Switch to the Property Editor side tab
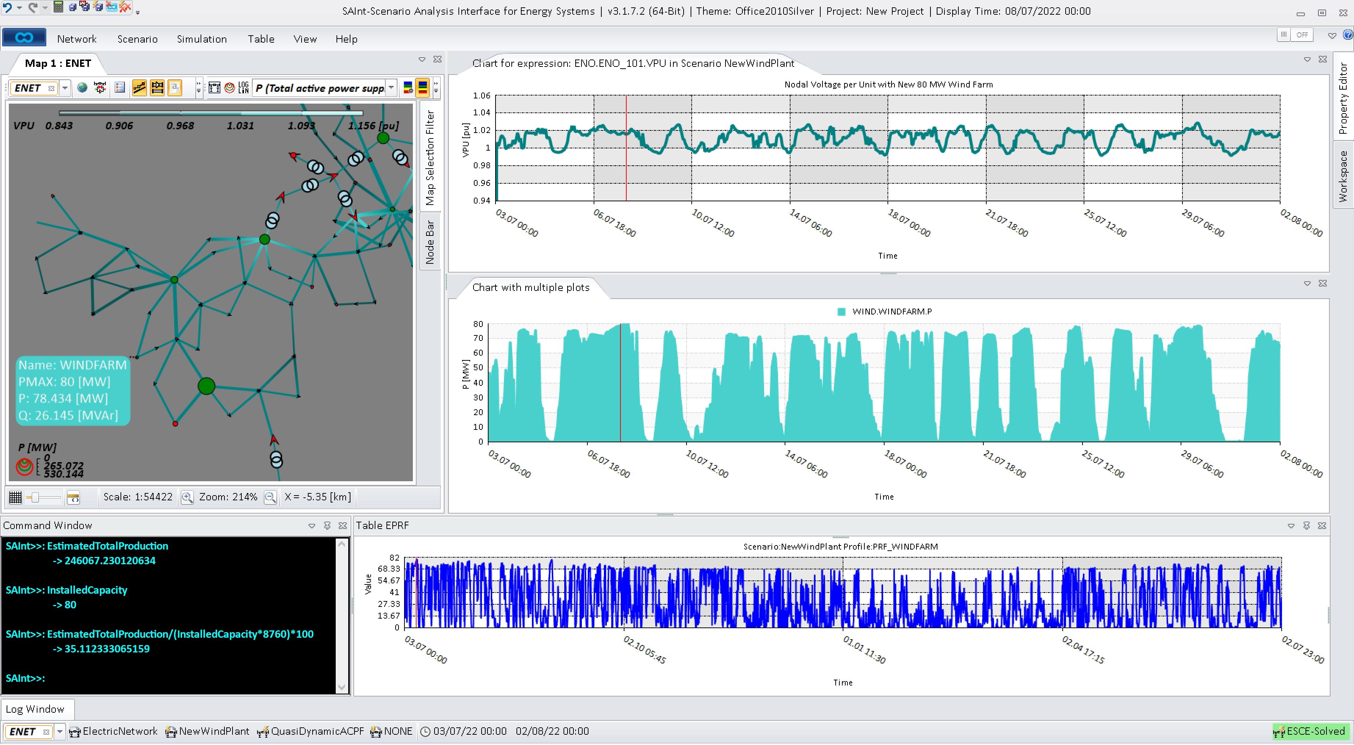 (1343, 97)
